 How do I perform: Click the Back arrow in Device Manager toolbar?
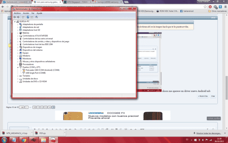click(14, 17)
